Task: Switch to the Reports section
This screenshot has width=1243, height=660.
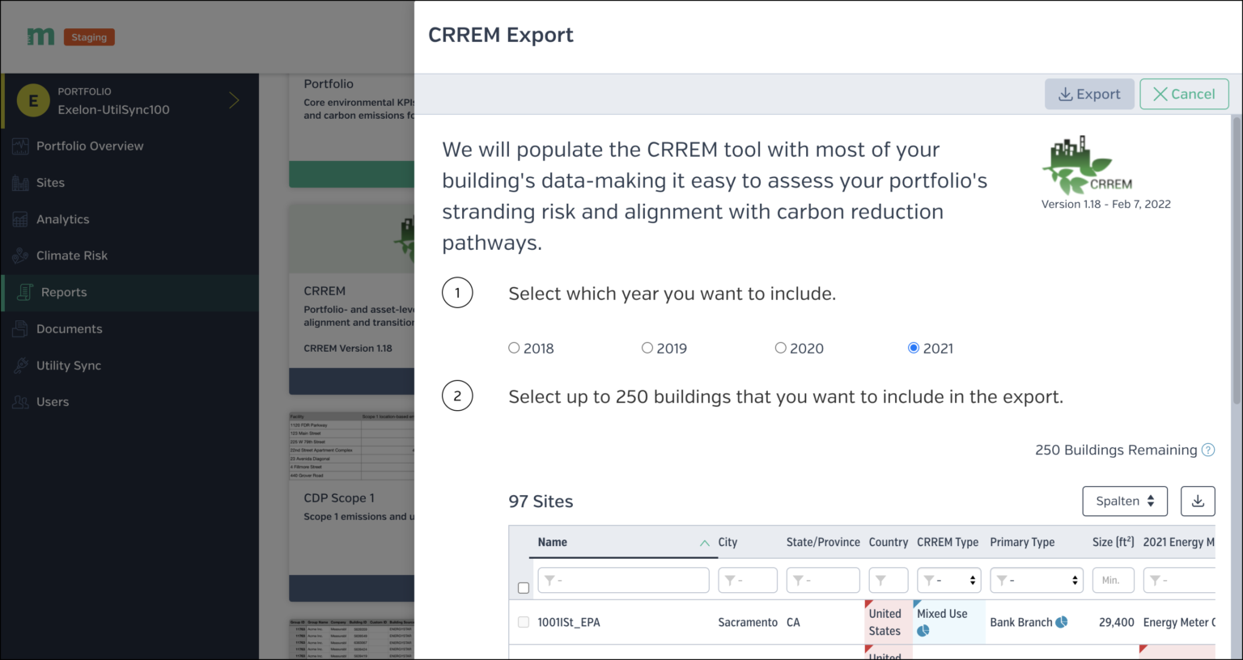Action: 64,292
